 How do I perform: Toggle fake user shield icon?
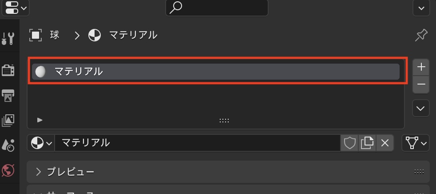point(350,143)
